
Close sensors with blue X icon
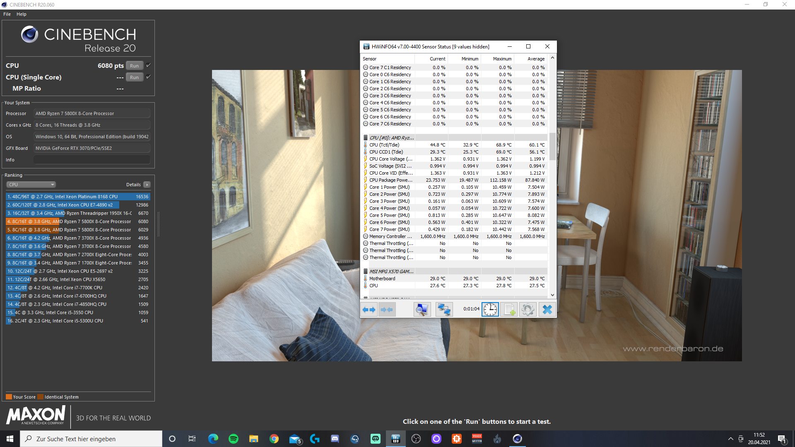[547, 310]
